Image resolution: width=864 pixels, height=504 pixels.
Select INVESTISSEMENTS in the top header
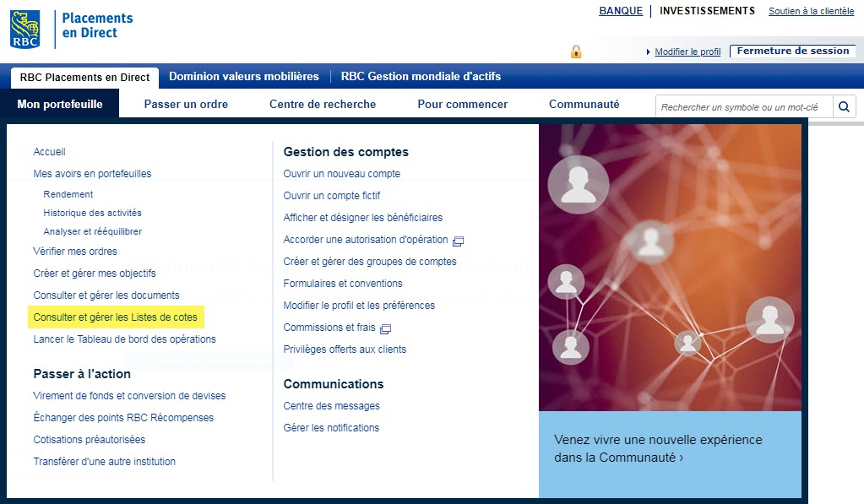tap(708, 11)
